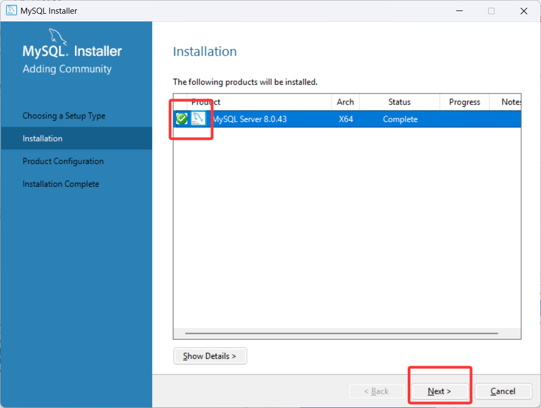Close the MySQL Installer window
This screenshot has width=541, height=408.
524,11
